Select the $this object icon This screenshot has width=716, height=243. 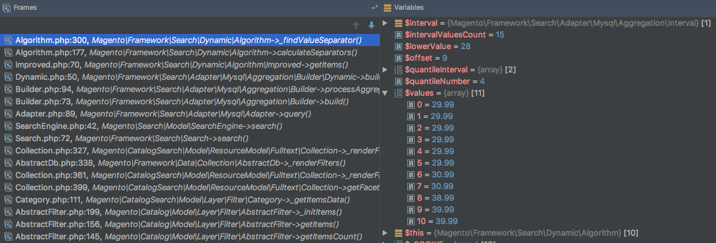(x=398, y=233)
